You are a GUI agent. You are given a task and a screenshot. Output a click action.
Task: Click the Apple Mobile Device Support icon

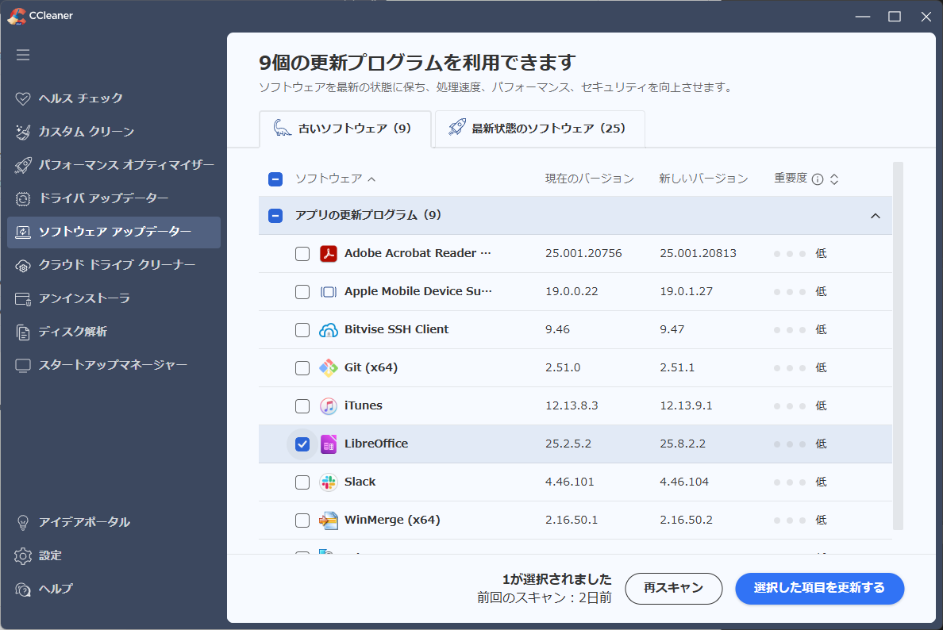click(x=328, y=291)
